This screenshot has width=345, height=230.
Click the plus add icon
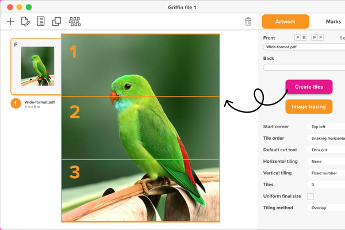click(x=10, y=21)
